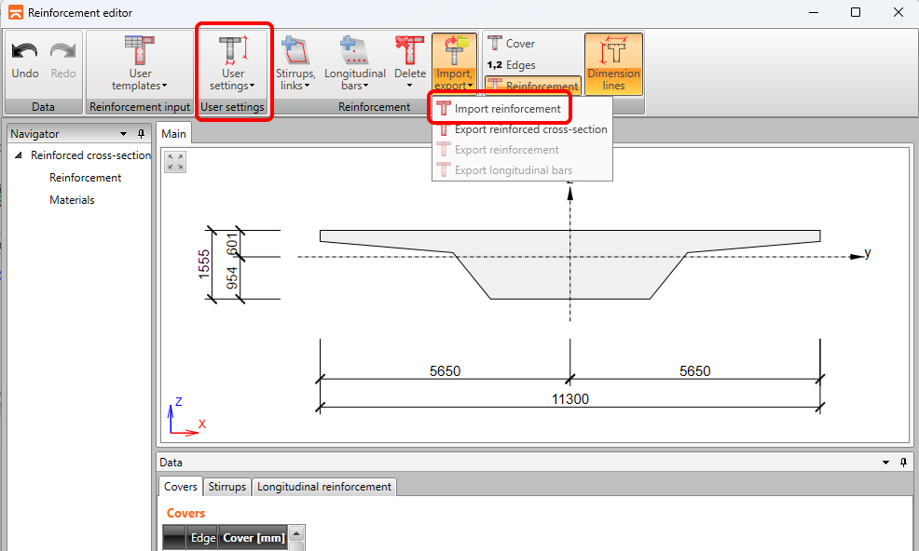
Task: Open Longitudinal bars tool
Action: tap(354, 63)
